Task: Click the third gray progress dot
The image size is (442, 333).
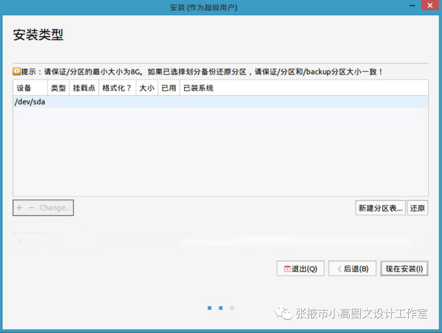Action: click(232, 308)
